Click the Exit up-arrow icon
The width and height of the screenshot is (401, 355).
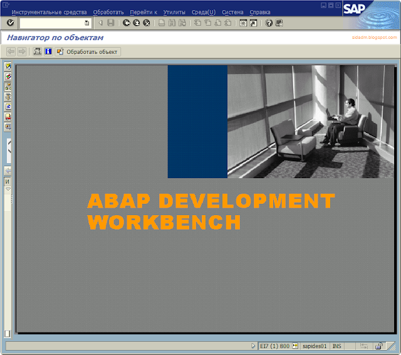(x=137, y=23)
